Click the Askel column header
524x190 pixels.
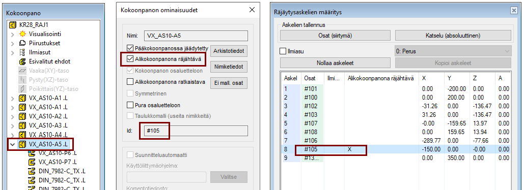pyautogui.click(x=291, y=78)
